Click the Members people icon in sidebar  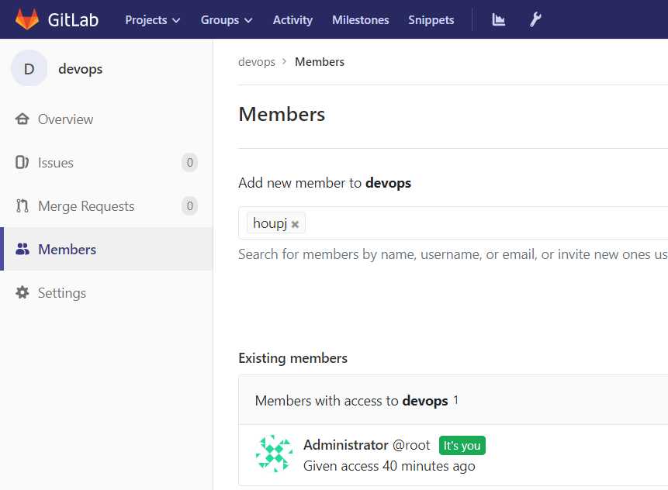22,249
